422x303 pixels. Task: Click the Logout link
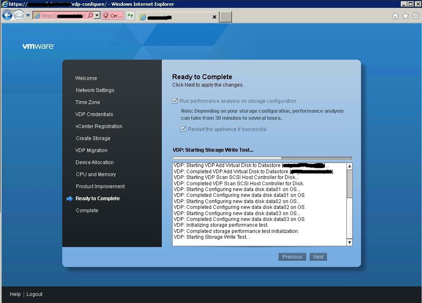coord(34,294)
